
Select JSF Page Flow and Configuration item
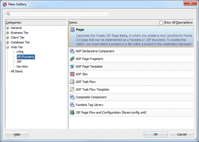(x=131, y=112)
